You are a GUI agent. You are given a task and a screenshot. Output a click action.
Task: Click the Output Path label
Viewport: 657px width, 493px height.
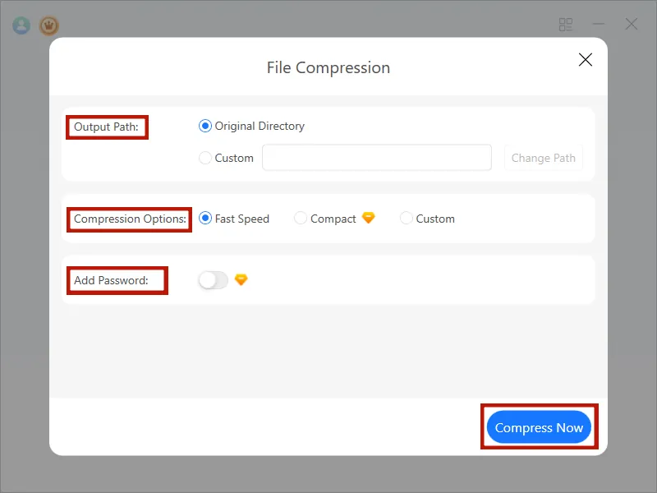tap(107, 127)
